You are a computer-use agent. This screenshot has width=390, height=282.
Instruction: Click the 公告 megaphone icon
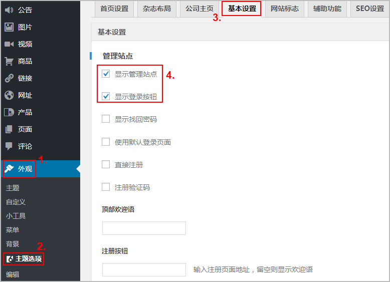9,10
